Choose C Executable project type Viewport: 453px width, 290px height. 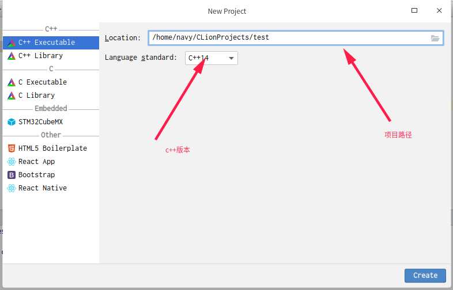tap(51, 82)
